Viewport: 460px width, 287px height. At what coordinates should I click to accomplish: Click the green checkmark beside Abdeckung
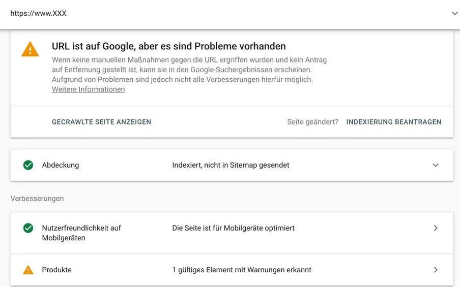click(x=28, y=165)
